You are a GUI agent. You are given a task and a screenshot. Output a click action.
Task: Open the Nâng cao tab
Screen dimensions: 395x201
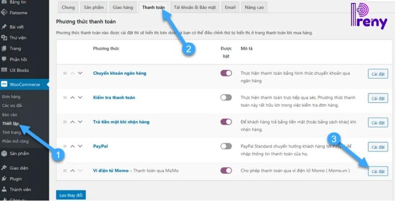click(x=254, y=7)
